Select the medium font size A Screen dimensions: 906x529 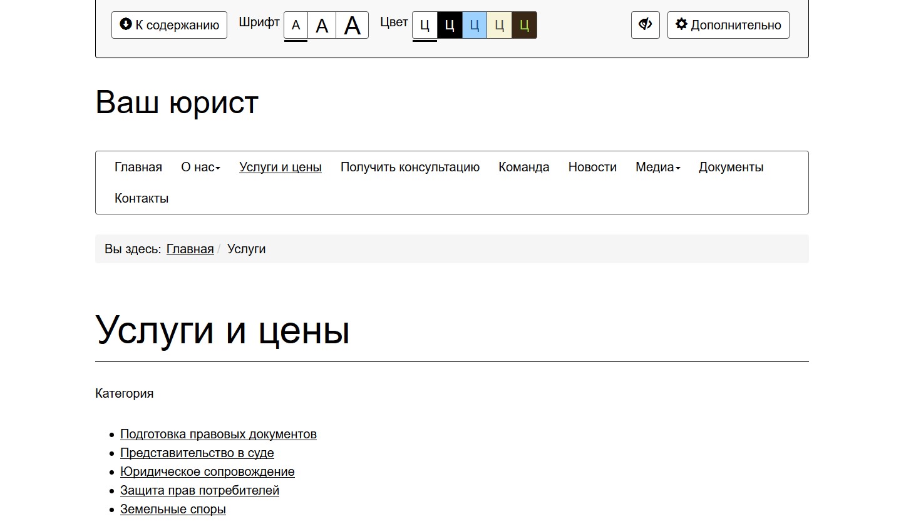click(x=322, y=26)
